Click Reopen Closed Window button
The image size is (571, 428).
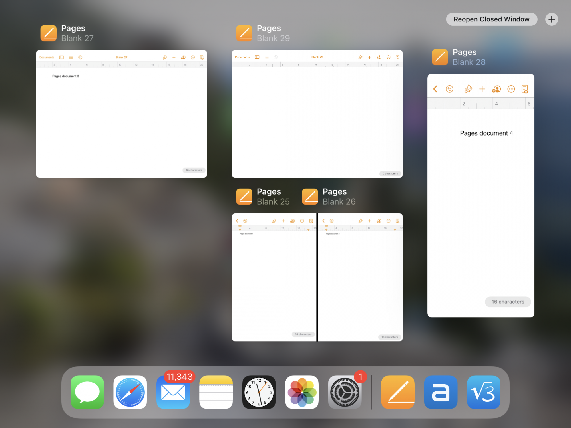[491, 19]
